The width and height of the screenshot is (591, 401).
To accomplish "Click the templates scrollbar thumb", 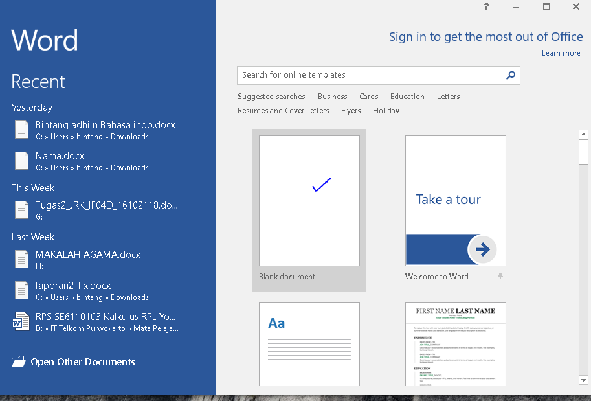I will [583, 152].
